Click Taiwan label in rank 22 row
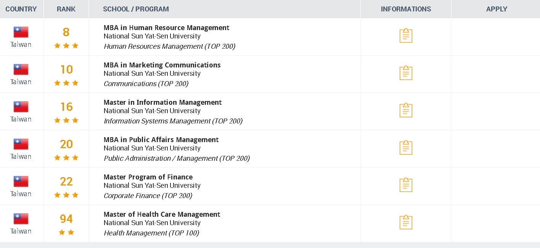540x248 pixels. click(x=21, y=194)
